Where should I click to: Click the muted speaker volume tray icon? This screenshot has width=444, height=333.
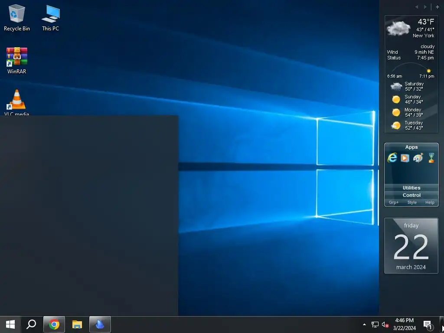click(x=385, y=324)
